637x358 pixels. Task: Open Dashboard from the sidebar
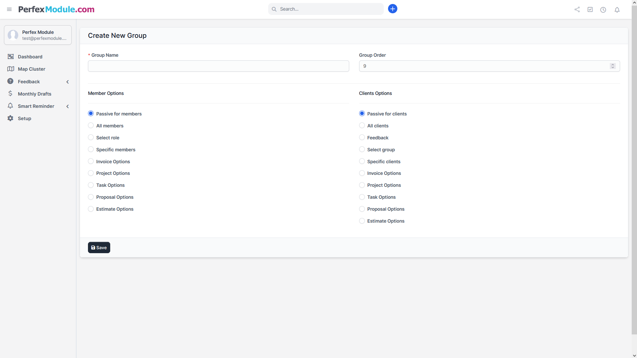click(30, 57)
